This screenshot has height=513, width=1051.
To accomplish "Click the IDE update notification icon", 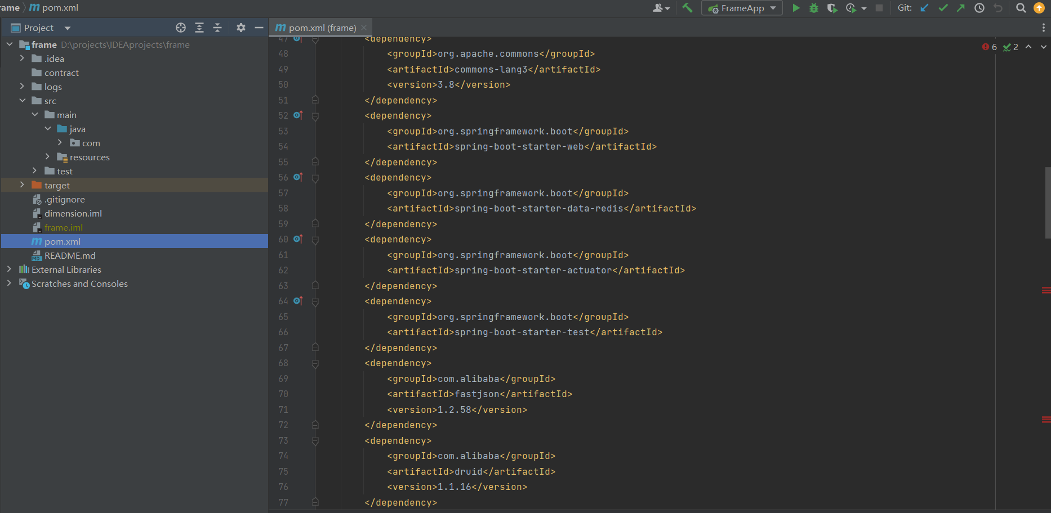I will (1039, 8).
